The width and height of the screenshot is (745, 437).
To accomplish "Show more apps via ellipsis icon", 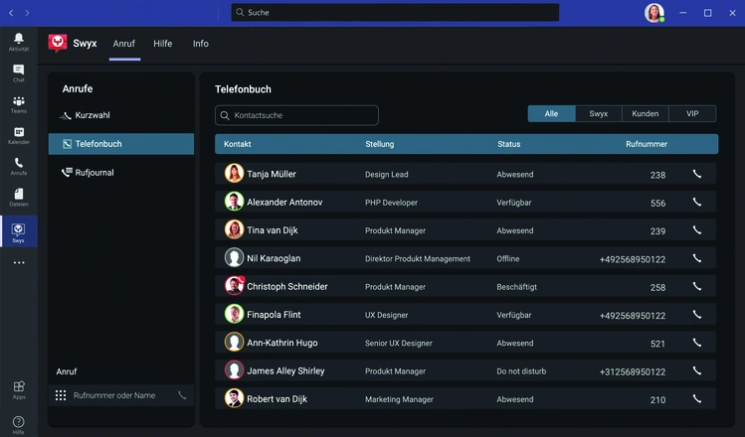I will (18, 263).
